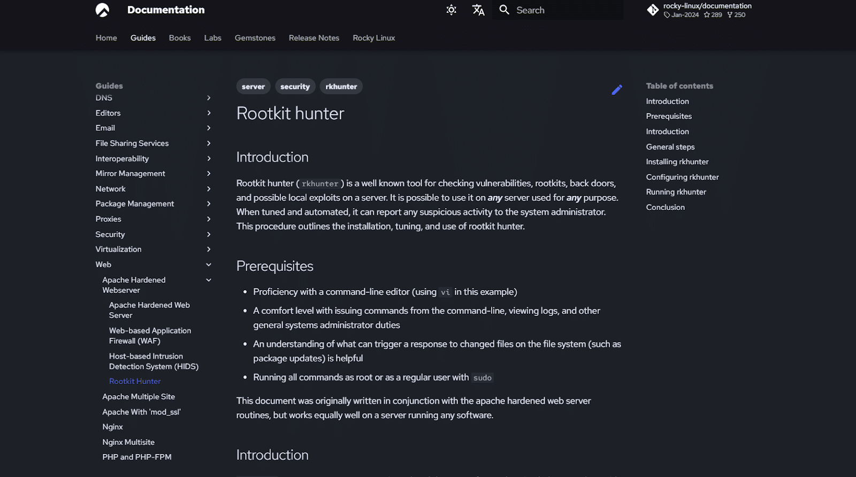Open the rocky-linux/documentation git repository icon
The width and height of the screenshot is (856, 477).
[x=653, y=10]
